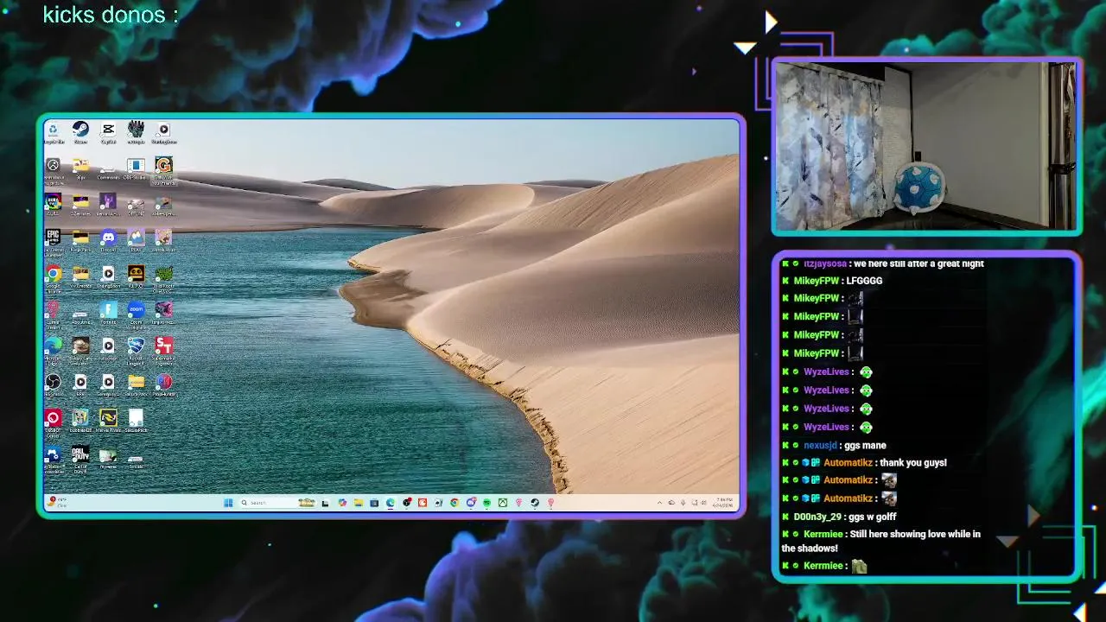Open the CapCut desktop shortcut
Image resolution: width=1106 pixels, height=622 pixels.
[x=108, y=130]
